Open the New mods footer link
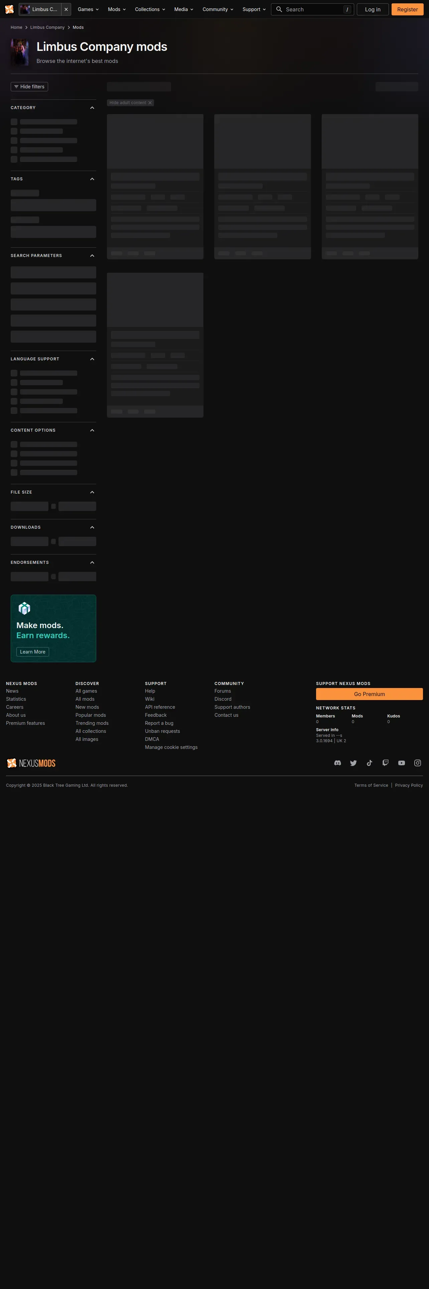 (x=88, y=707)
